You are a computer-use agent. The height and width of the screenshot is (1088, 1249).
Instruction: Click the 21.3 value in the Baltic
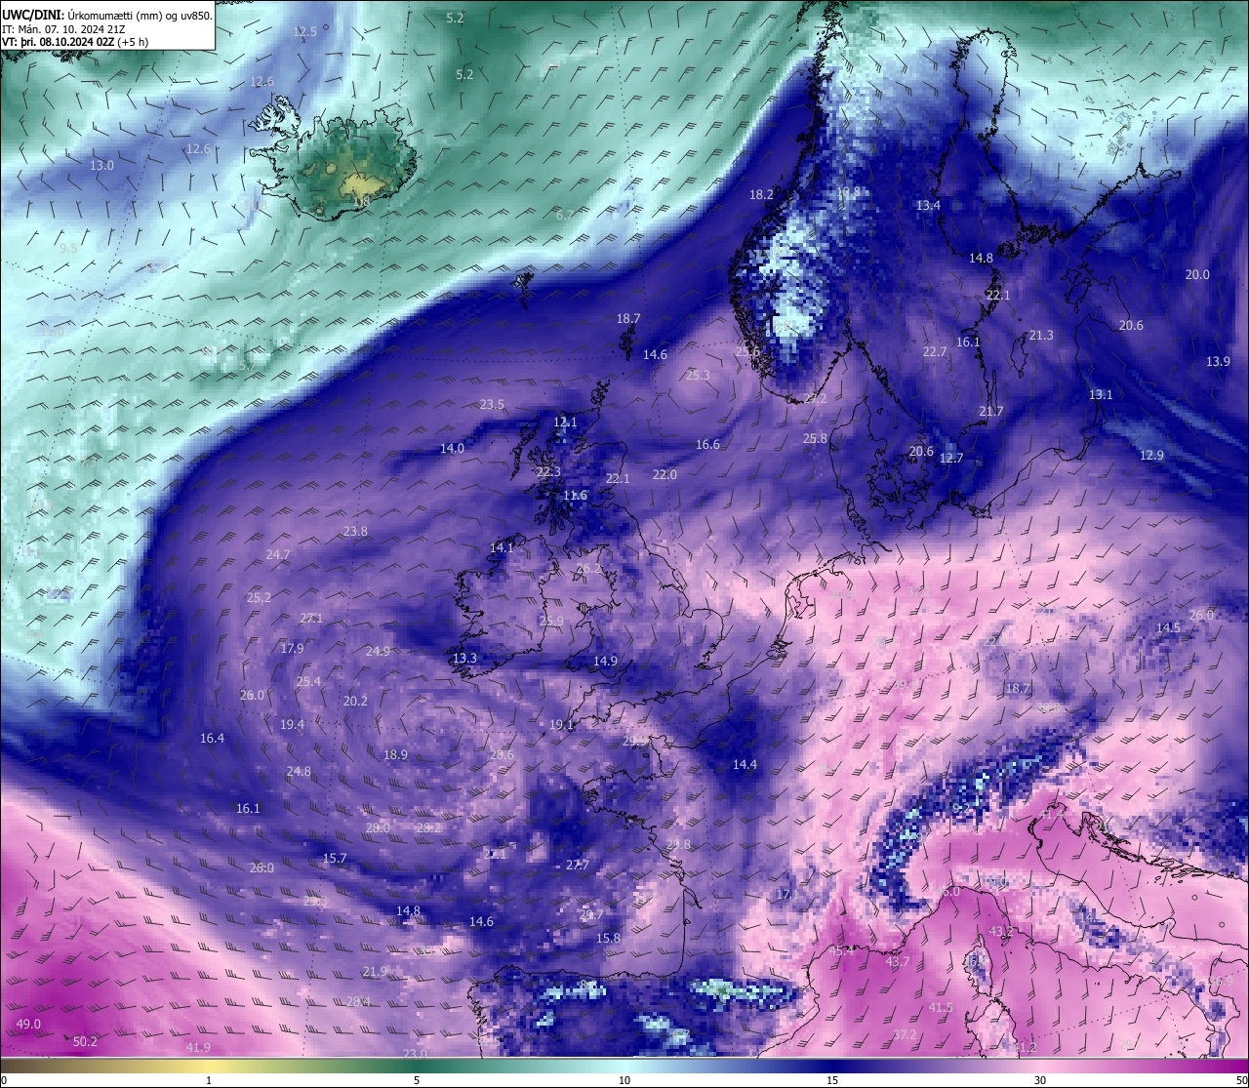point(1041,335)
